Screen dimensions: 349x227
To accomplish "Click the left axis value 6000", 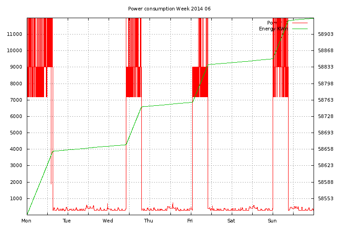I will click(16, 116).
